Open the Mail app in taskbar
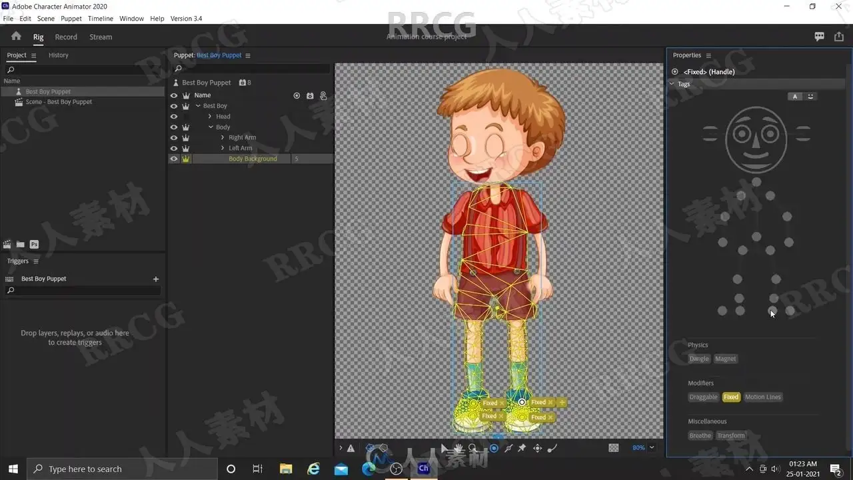This screenshot has height=480, width=853. (x=341, y=469)
